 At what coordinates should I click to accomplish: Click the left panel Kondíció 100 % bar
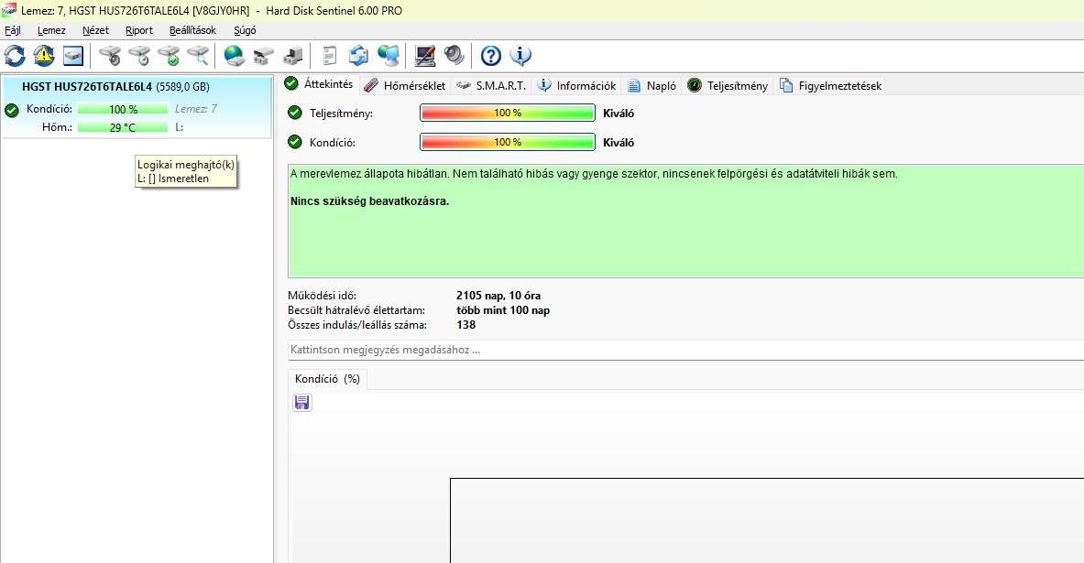[x=123, y=109]
